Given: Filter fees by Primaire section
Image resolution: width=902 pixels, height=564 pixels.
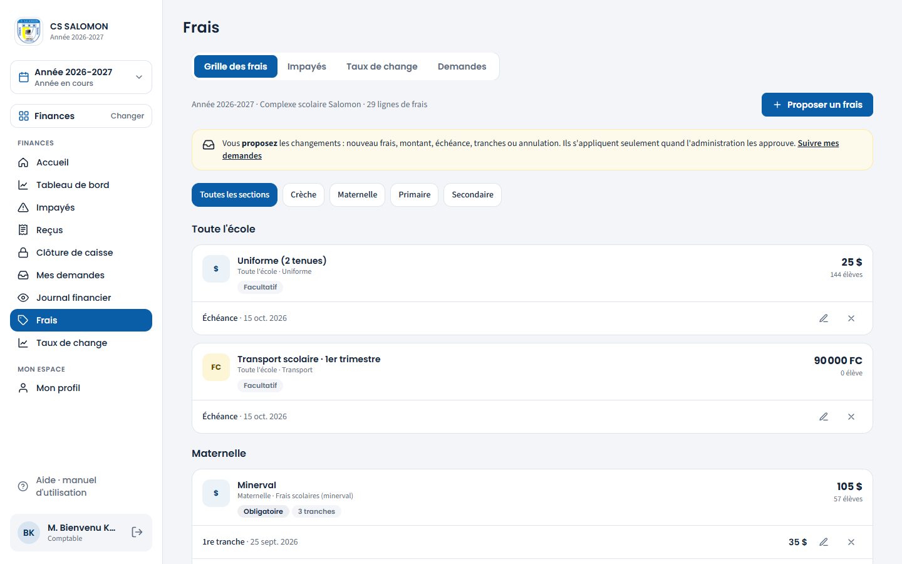Looking at the screenshot, I should coord(414,195).
